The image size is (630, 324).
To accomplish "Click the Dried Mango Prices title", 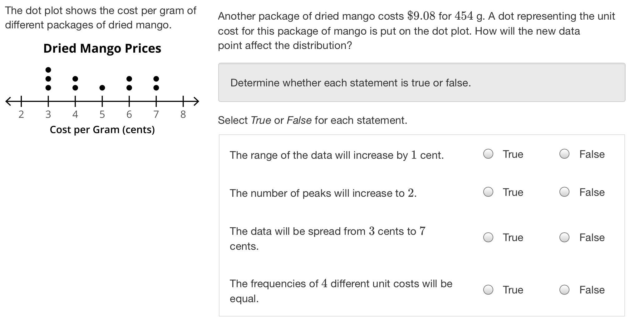I will point(102,48).
